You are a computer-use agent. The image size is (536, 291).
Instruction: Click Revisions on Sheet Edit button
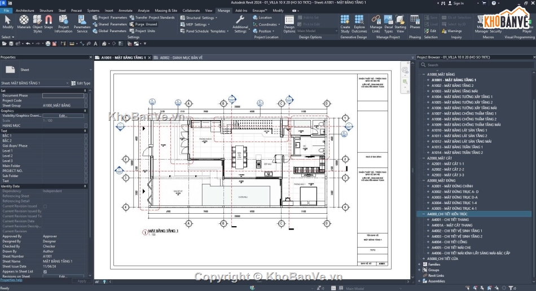63,276
